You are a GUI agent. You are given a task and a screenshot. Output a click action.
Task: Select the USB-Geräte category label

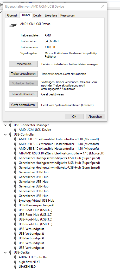click(x=22, y=252)
